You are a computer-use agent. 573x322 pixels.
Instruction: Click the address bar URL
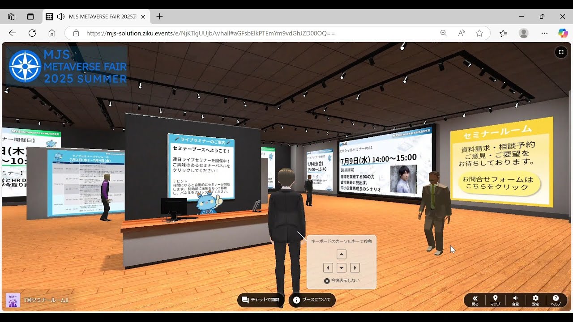point(210,33)
